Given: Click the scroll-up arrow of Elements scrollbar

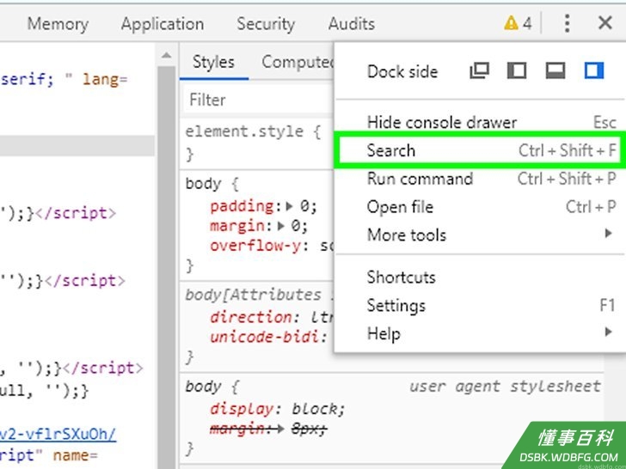Looking at the screenshot, I should coord(167,56).
